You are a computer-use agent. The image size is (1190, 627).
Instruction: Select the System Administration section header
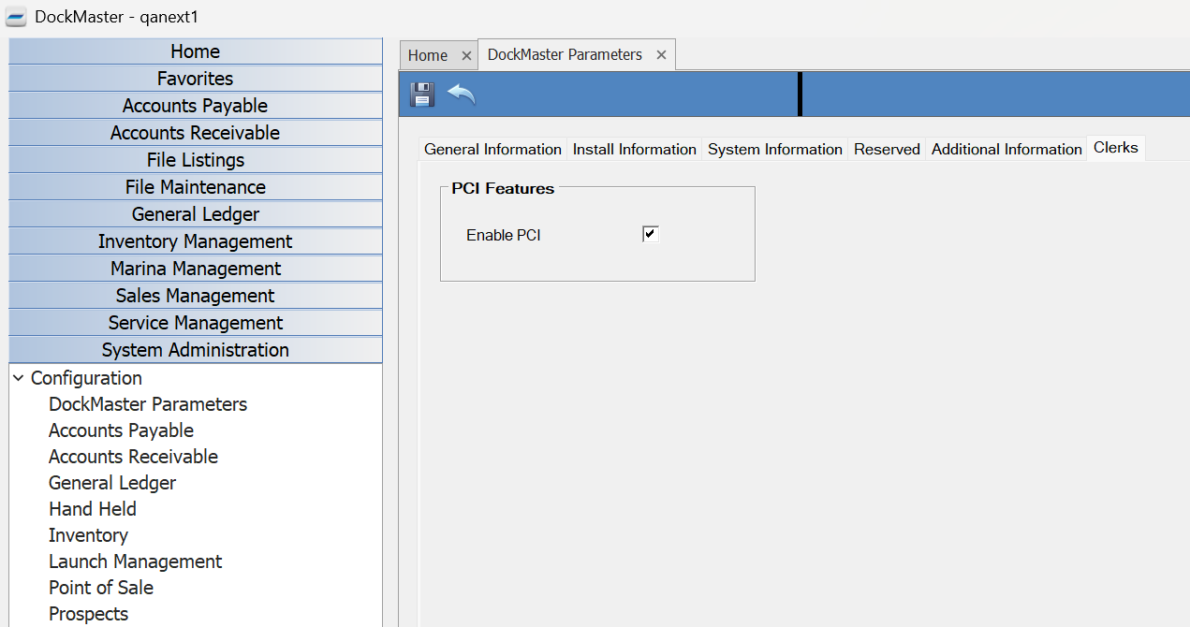tap(196, 350)
